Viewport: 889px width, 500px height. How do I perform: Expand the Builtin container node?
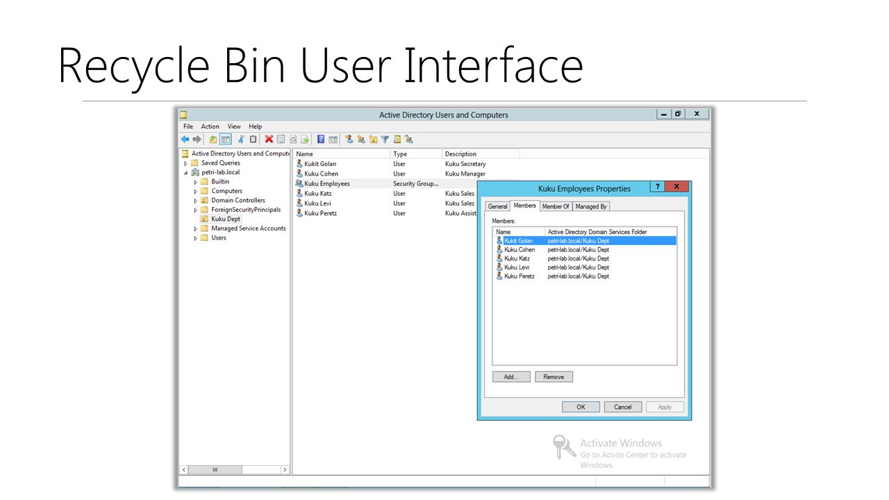click(x=195, y=182)
